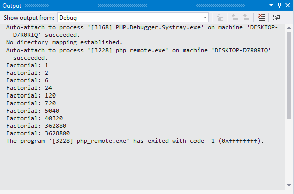Go to previous message icon
The height and width of the screenshot is (194, 294).
[x=235, y=18]
